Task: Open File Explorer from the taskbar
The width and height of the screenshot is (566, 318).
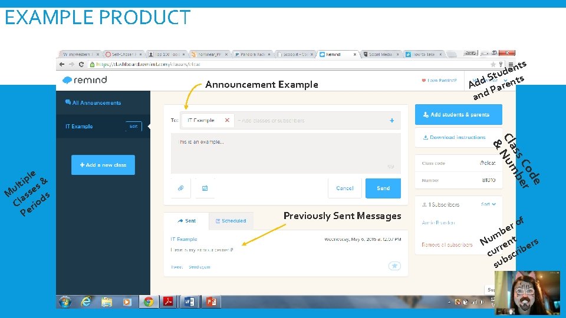Action: click(107, 302)
